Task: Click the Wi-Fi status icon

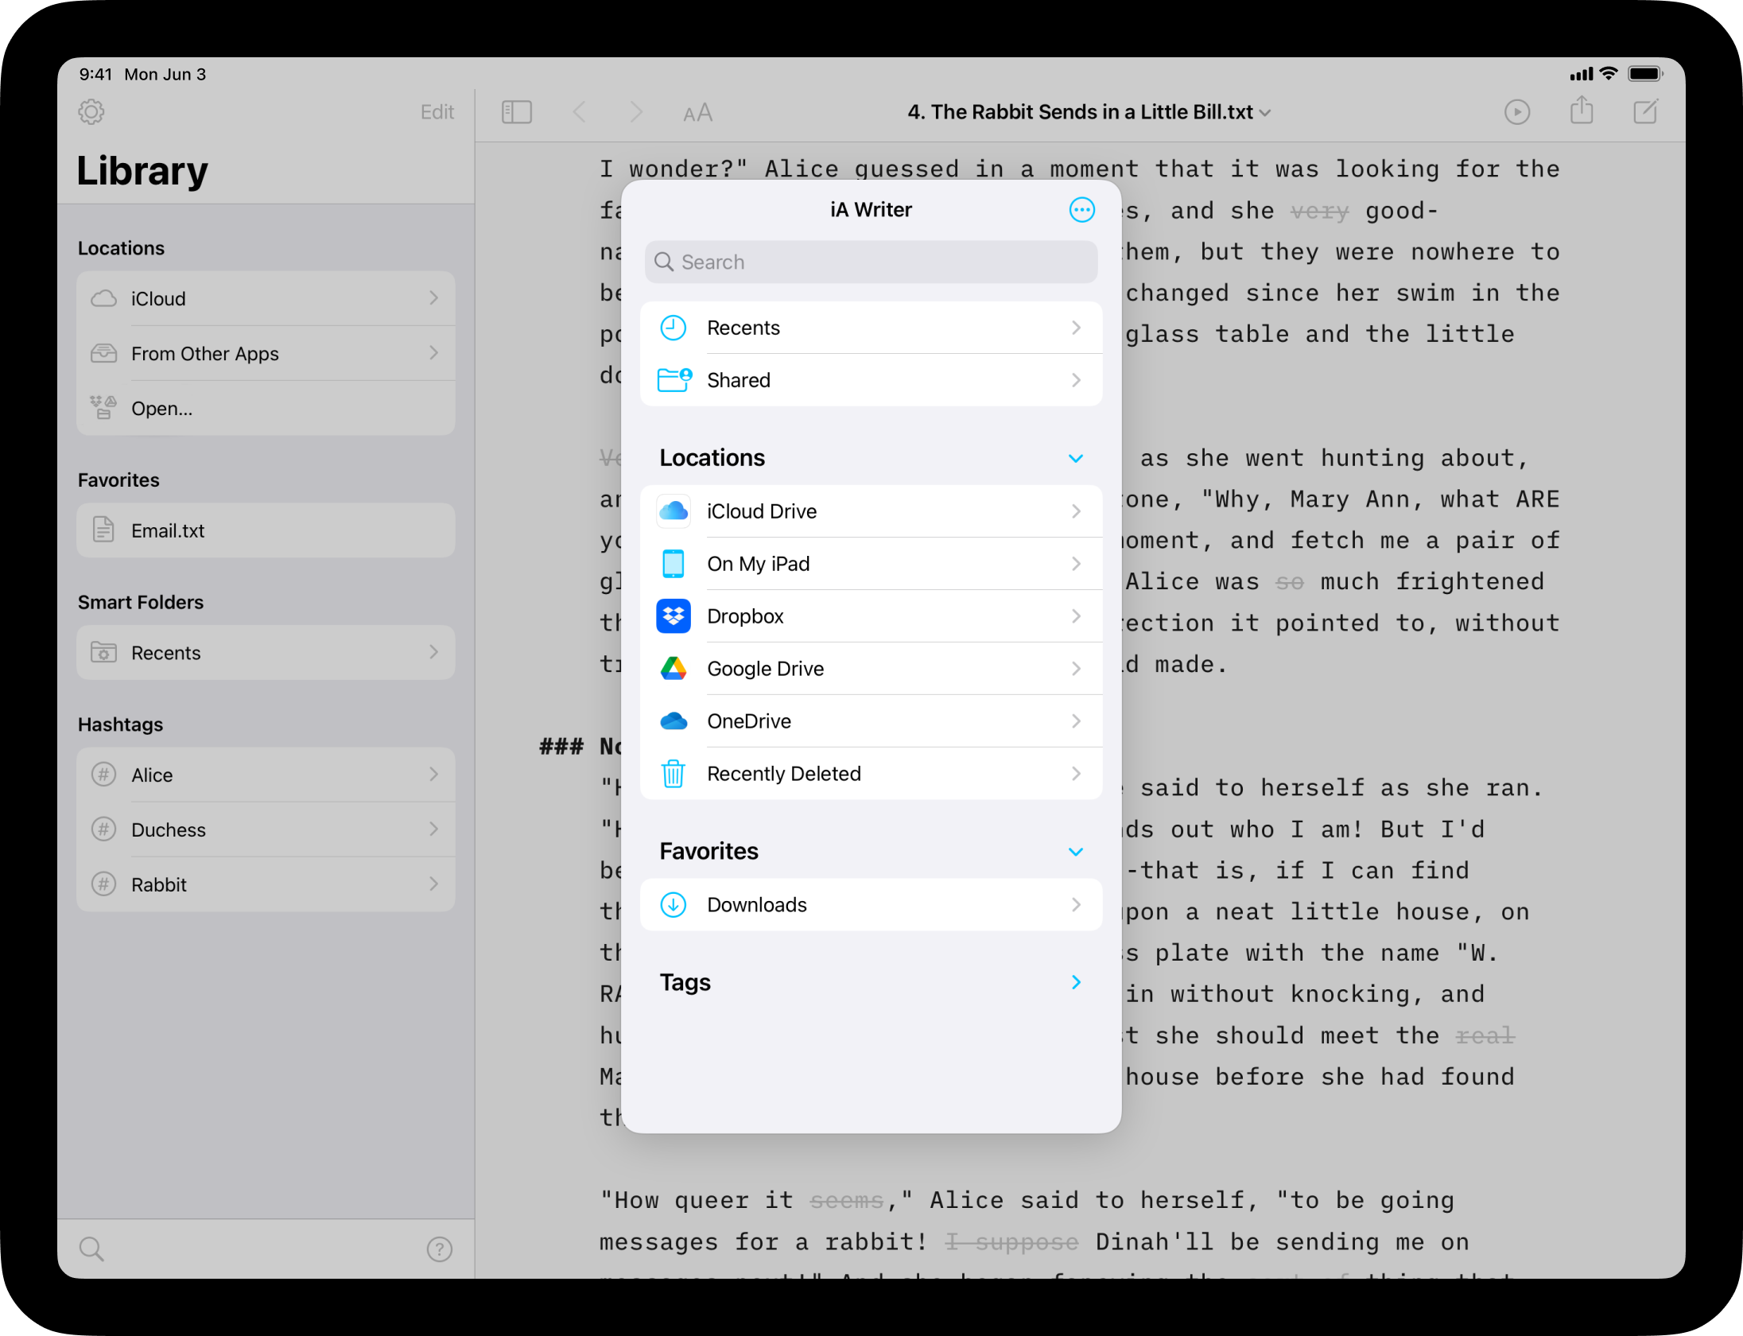Action: 1609,74
